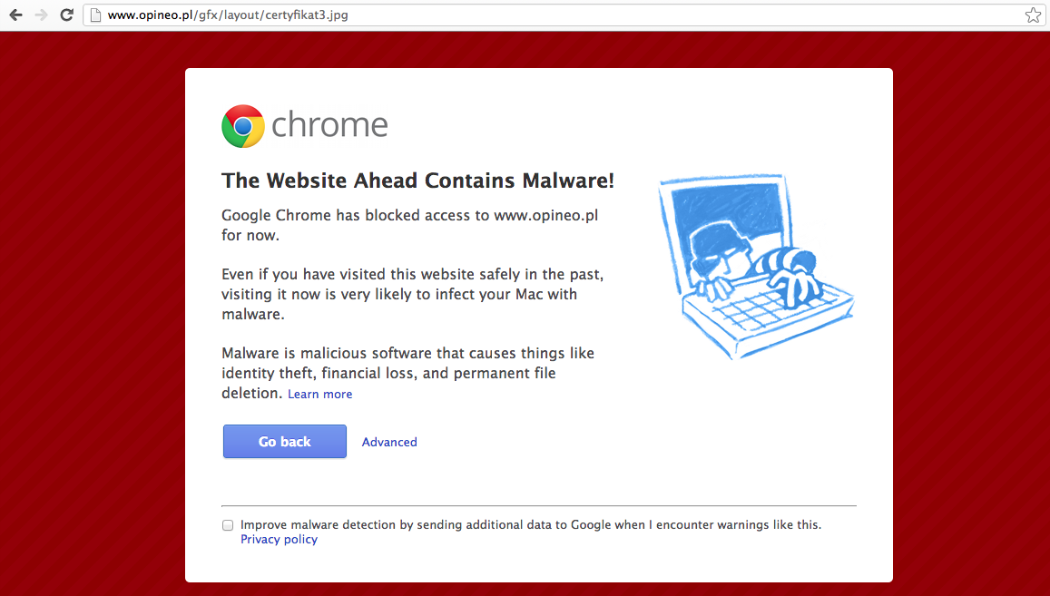
Task: Click the page document icon in address bar
Action: pos(96,15)
